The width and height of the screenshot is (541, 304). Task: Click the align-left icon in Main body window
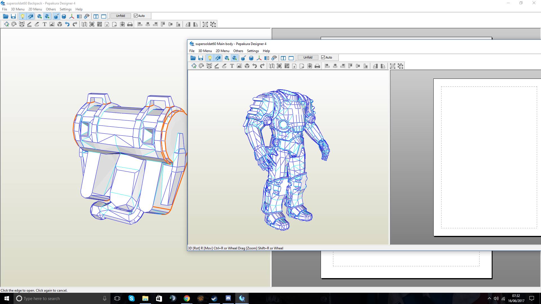[327, 66]
